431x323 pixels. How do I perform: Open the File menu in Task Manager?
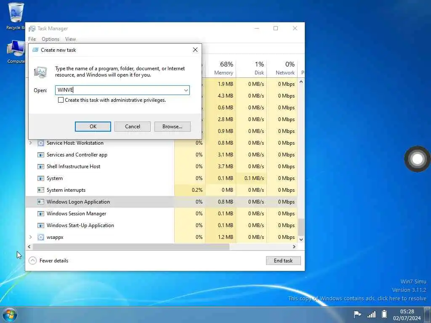tap(32, 39)
